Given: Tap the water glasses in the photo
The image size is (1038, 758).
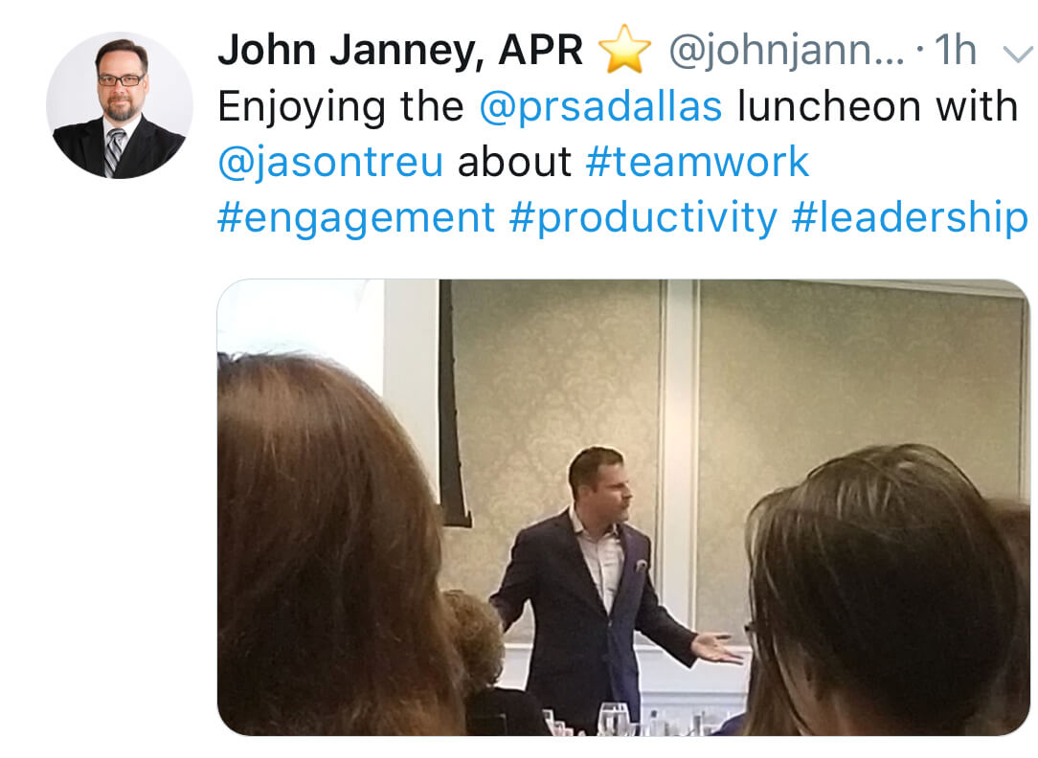Looking at the screenshot, I should [612, 720].
